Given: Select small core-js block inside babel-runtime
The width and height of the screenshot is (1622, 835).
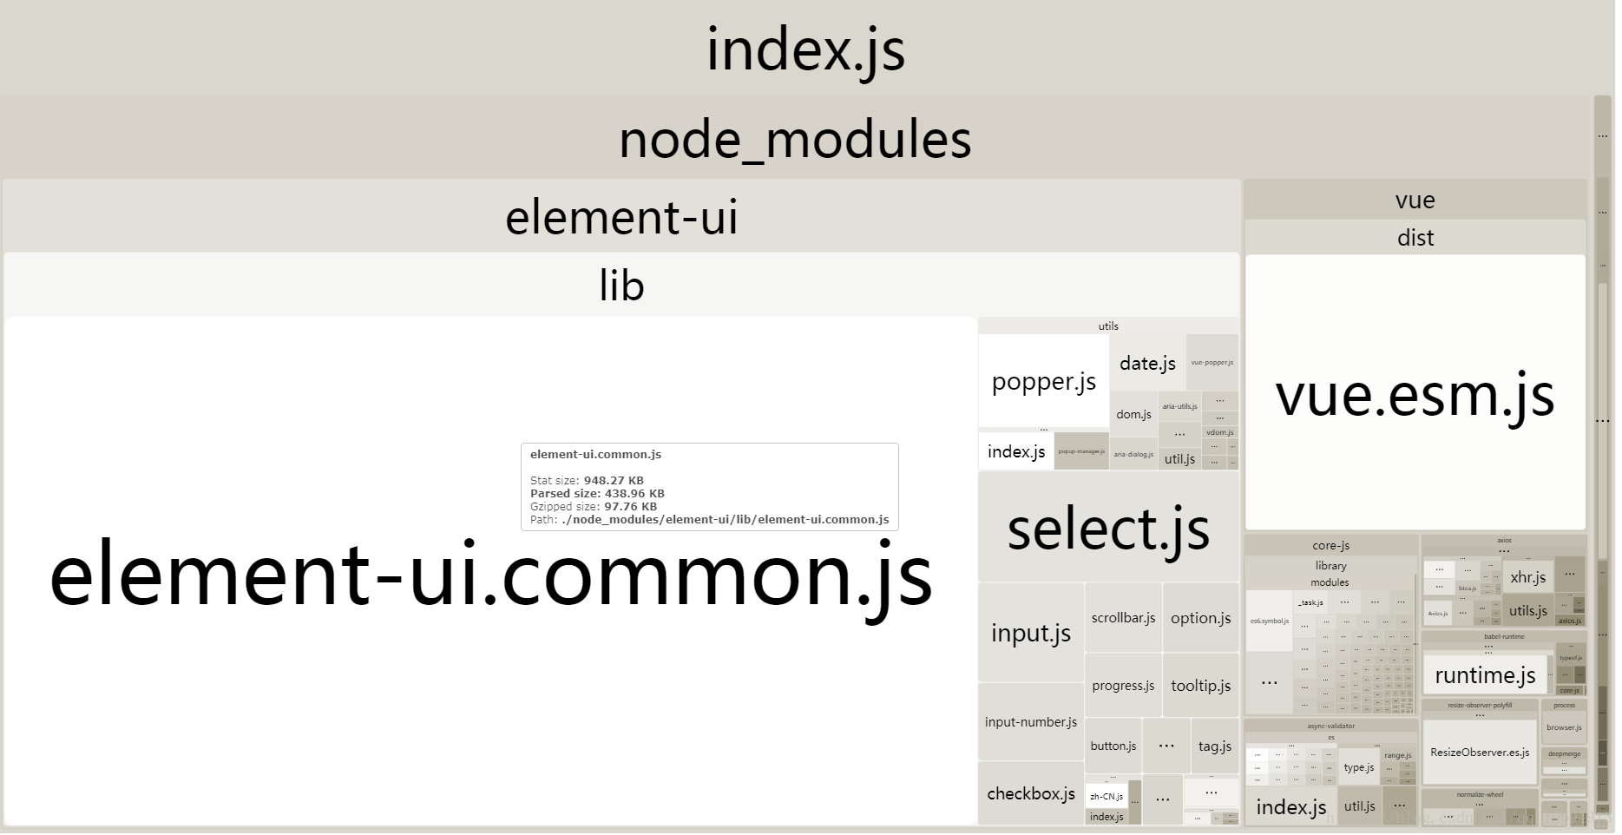Looking at the screenshot, I should (1569, 691).
